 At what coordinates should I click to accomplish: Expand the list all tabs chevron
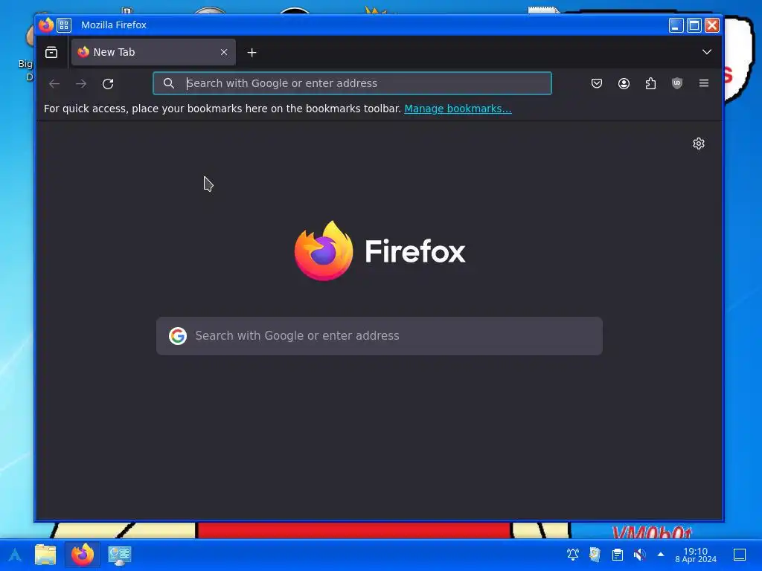[x=707, y=52]
